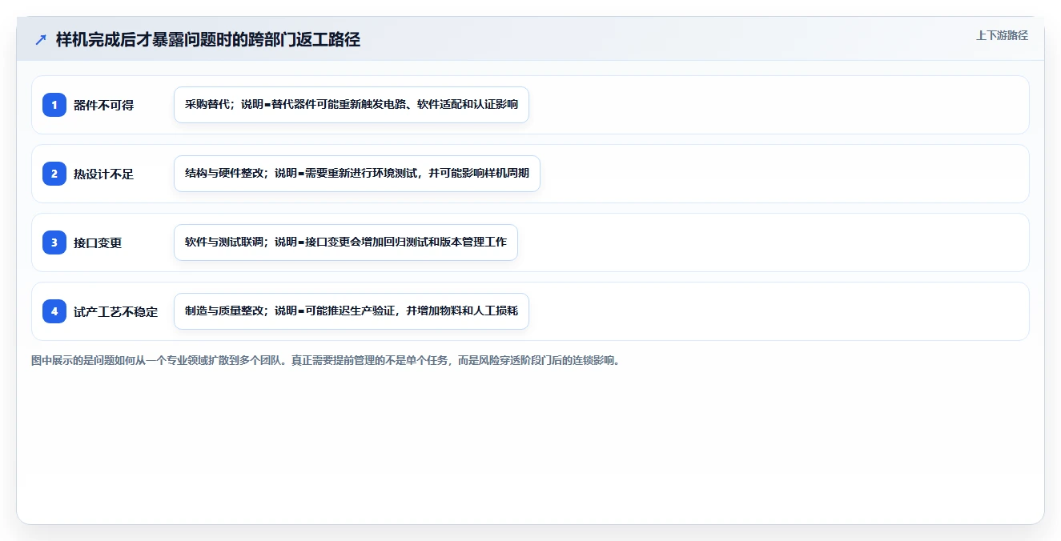Click the arrow icon beside the title
Screen dimensions: 1061x541
[41, 39]
